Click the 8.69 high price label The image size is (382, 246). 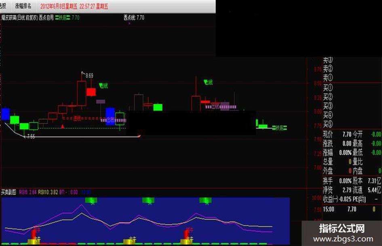click(x=89, y=76)
